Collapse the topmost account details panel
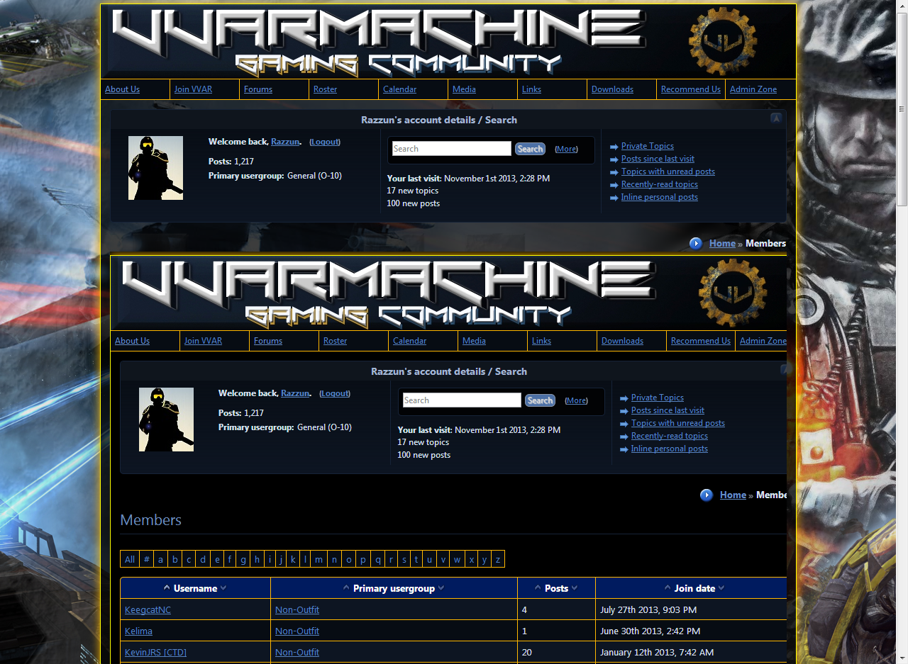This screenshot has height=664, width=908. pyautogui.click(x=776, y=118)
